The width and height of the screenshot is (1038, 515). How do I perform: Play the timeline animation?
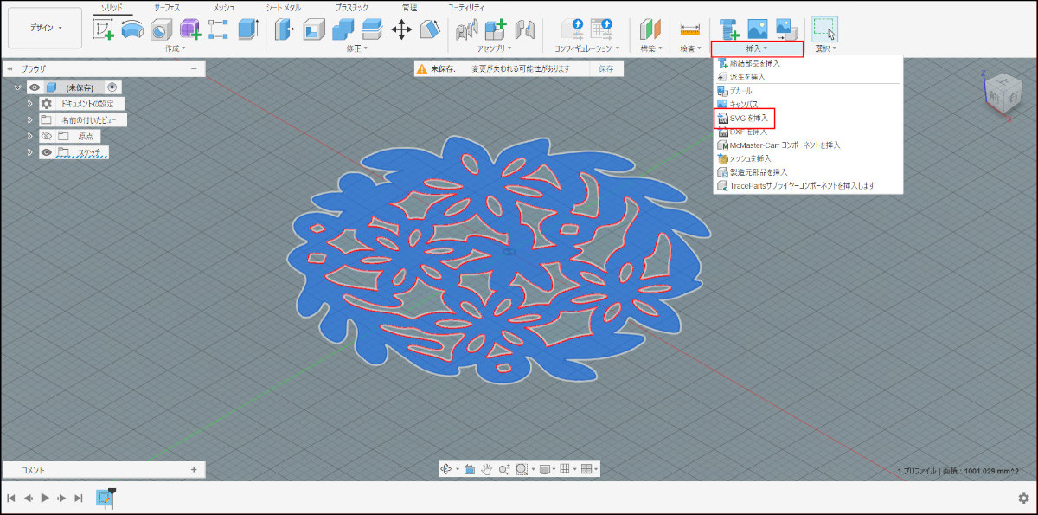pos(45,498)
